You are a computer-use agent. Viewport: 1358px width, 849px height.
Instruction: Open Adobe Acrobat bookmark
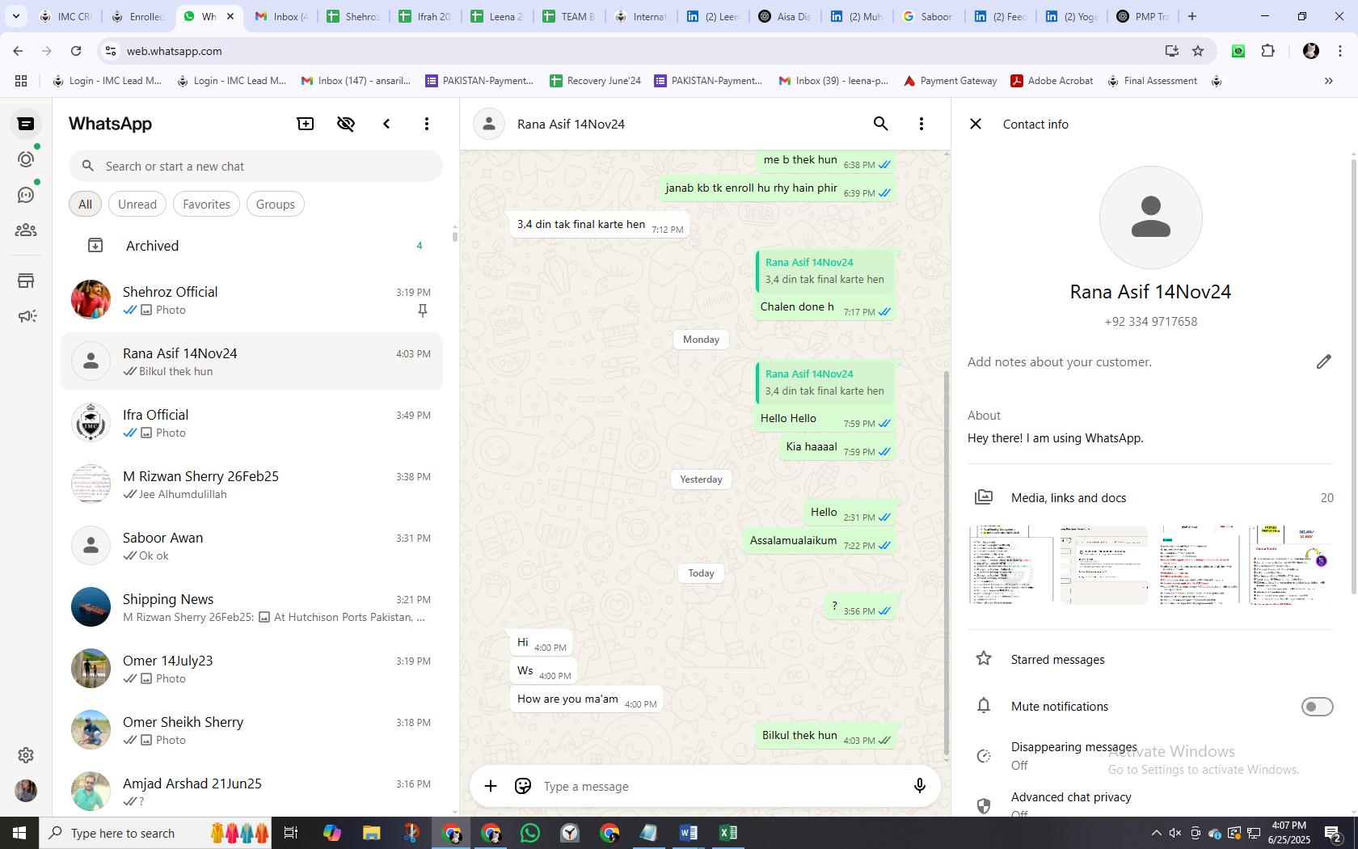coord(1052,81)
